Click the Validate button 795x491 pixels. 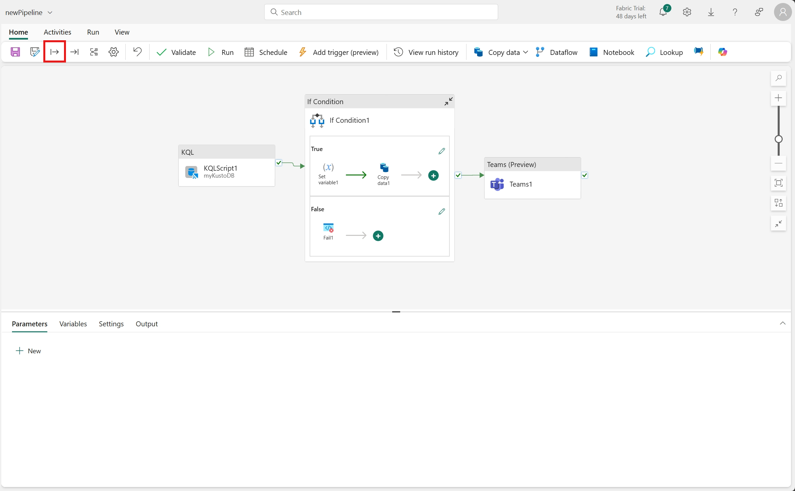click(176, 52)
